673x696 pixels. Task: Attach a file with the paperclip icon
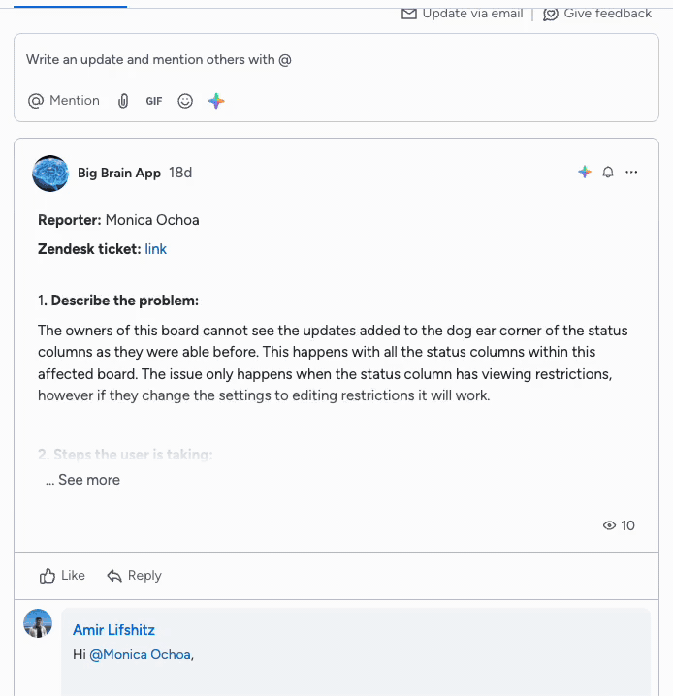[123, 101]
